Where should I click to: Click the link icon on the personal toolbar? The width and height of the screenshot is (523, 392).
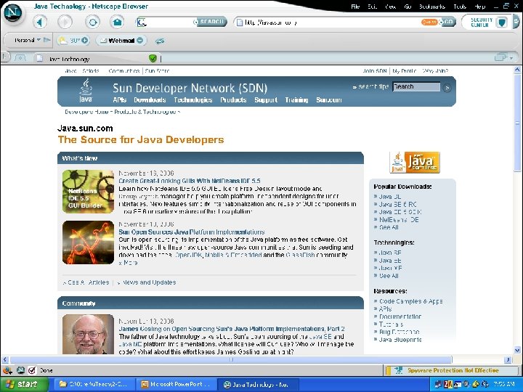click(x=159, y=41)
